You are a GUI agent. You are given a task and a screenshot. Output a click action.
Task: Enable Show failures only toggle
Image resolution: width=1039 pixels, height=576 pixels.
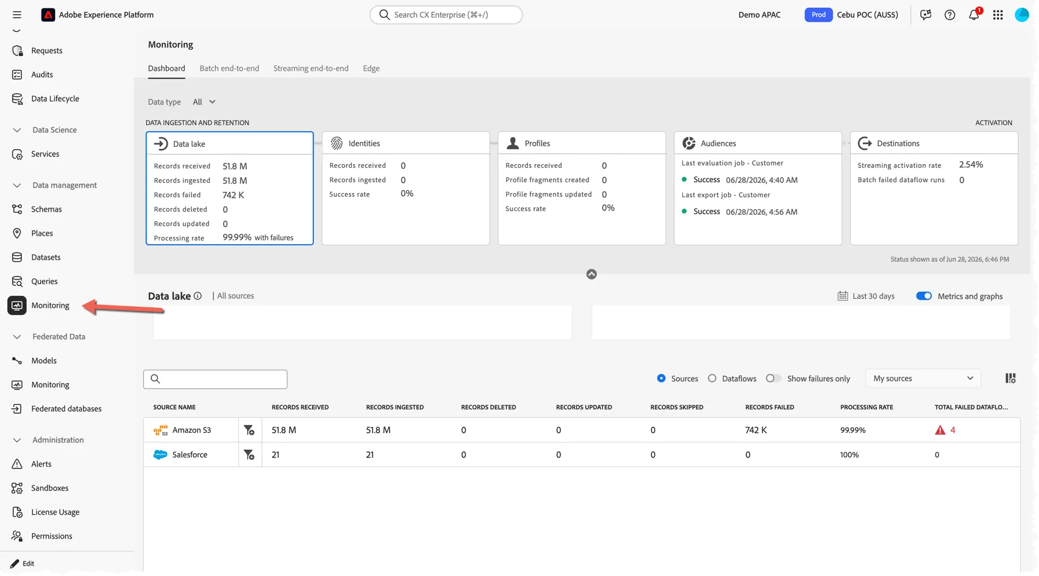773,378
